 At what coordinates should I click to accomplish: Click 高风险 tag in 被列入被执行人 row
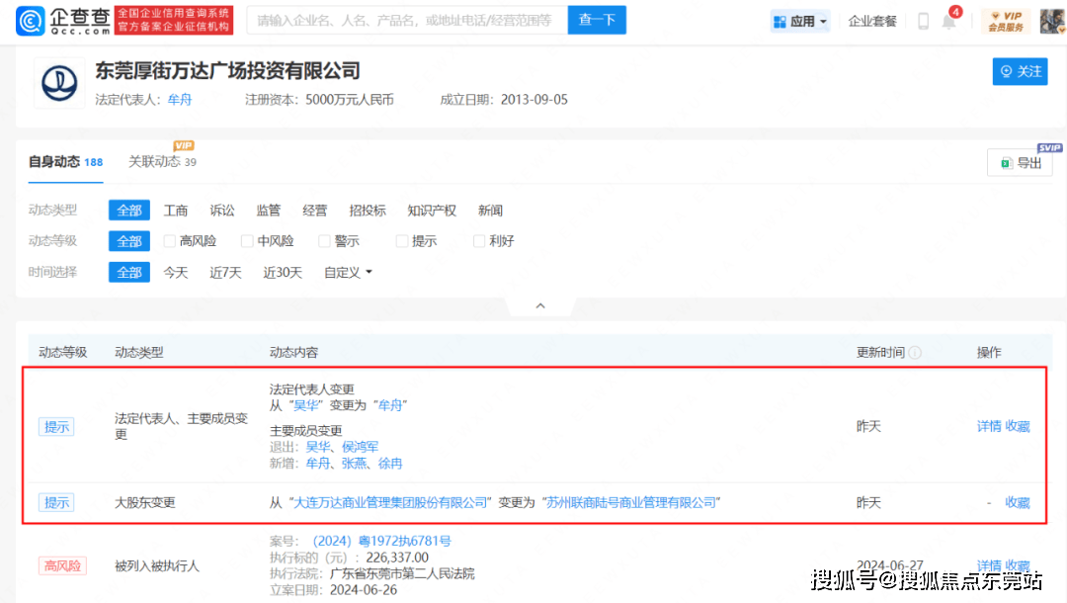tap(62, 566)
